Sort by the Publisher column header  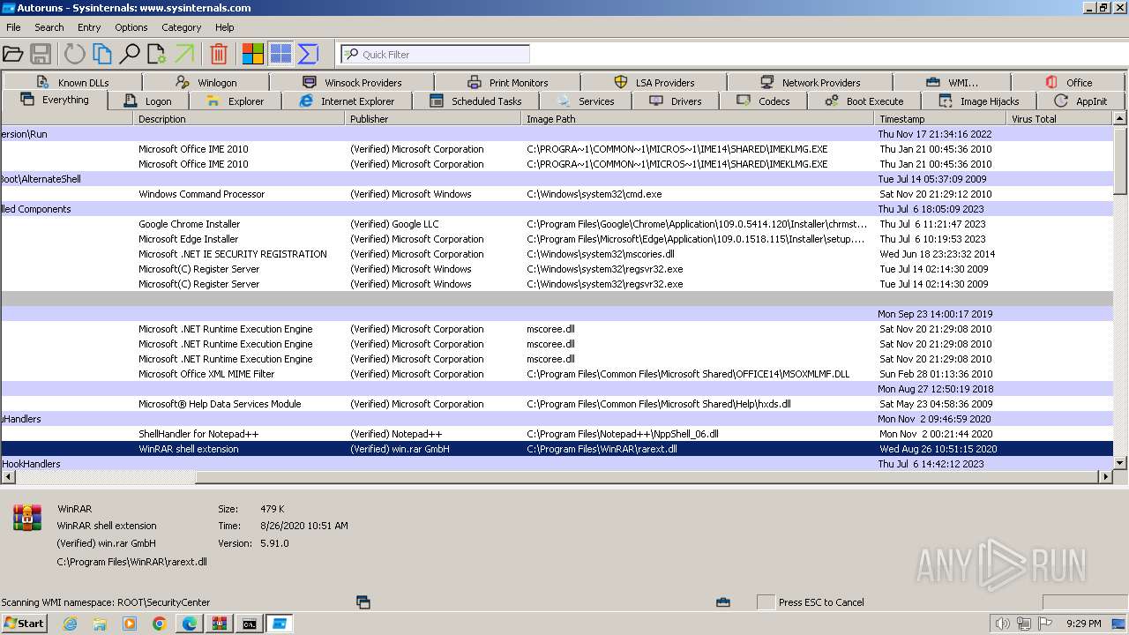[x=433, y=118]
